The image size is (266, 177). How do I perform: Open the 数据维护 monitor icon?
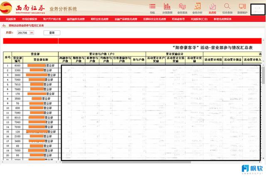(x=242, y=8)
